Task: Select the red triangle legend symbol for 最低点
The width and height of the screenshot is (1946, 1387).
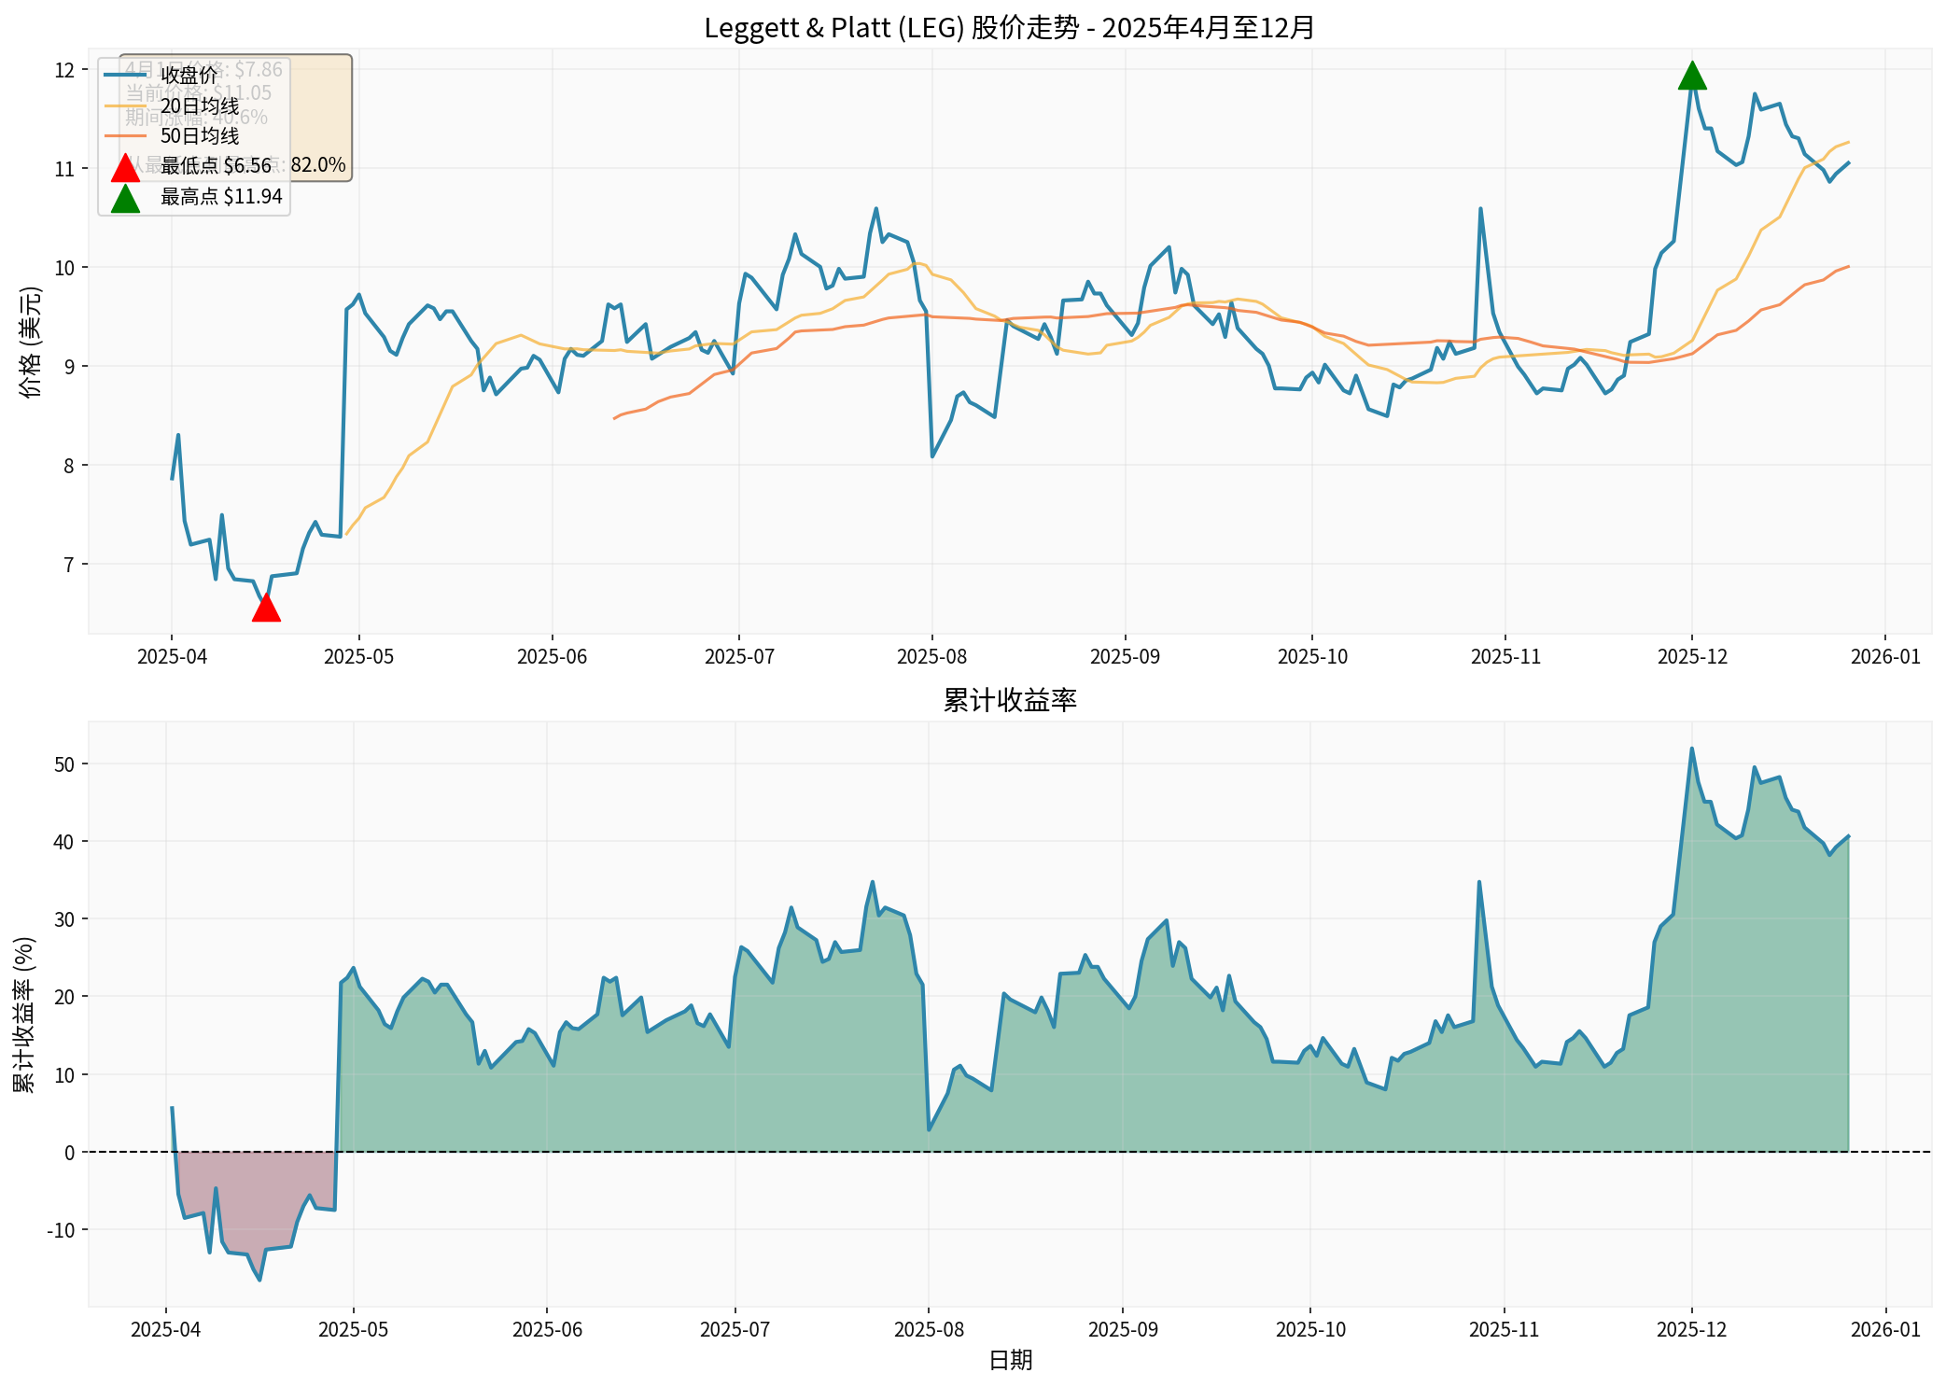Action: (126, 166)
